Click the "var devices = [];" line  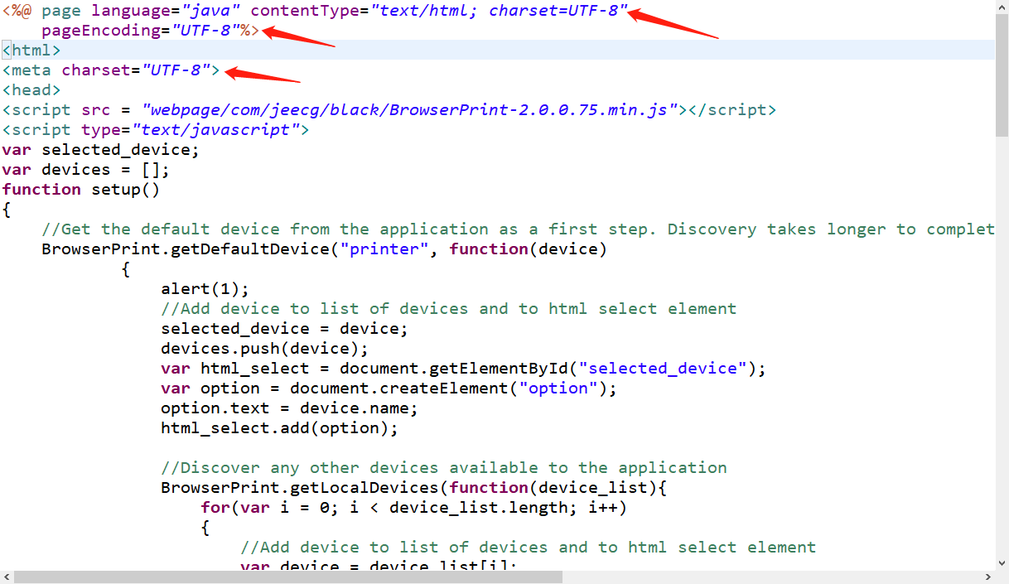pos(86,170)
